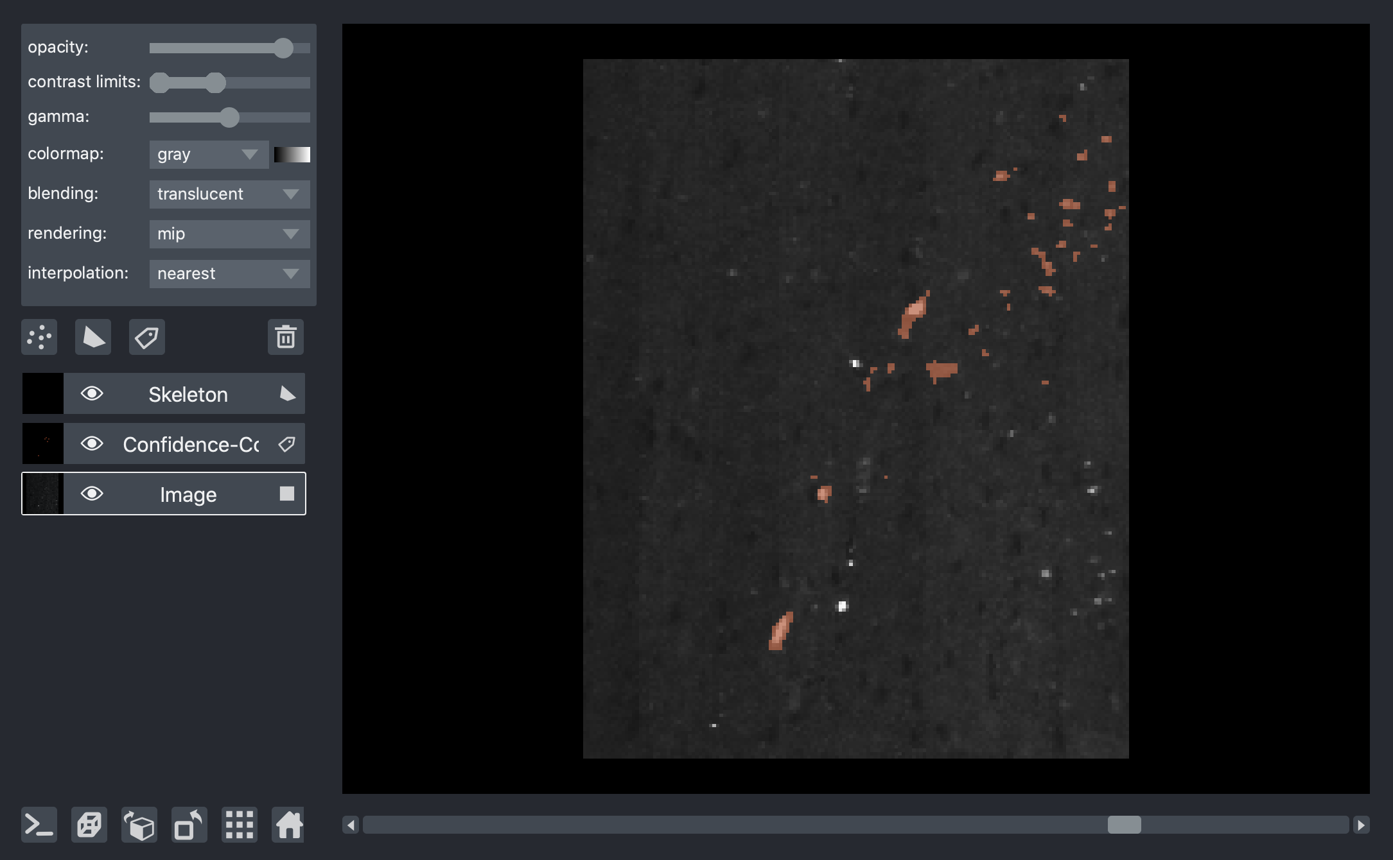Click the gamma slider handle
This screenshot has width=1393, height=860.
coord(229,117)
